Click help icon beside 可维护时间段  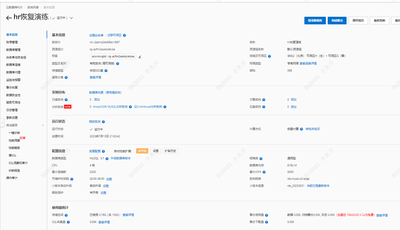tap(72, 179)
